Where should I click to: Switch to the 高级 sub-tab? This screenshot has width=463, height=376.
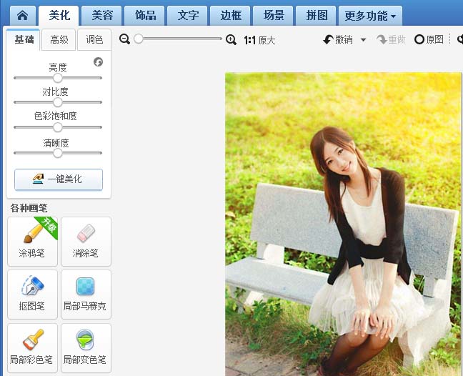coord(59,39)
